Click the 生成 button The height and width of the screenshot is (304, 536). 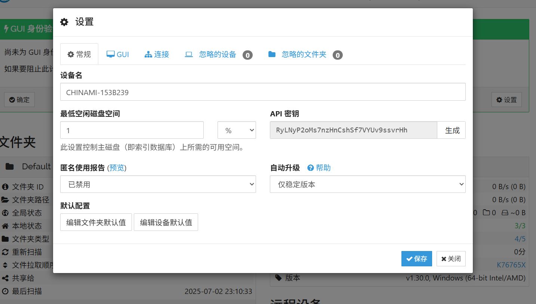(x=452, y=130)
